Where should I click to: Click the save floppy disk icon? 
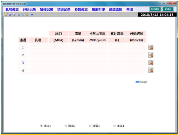click(x=10, y=14)
